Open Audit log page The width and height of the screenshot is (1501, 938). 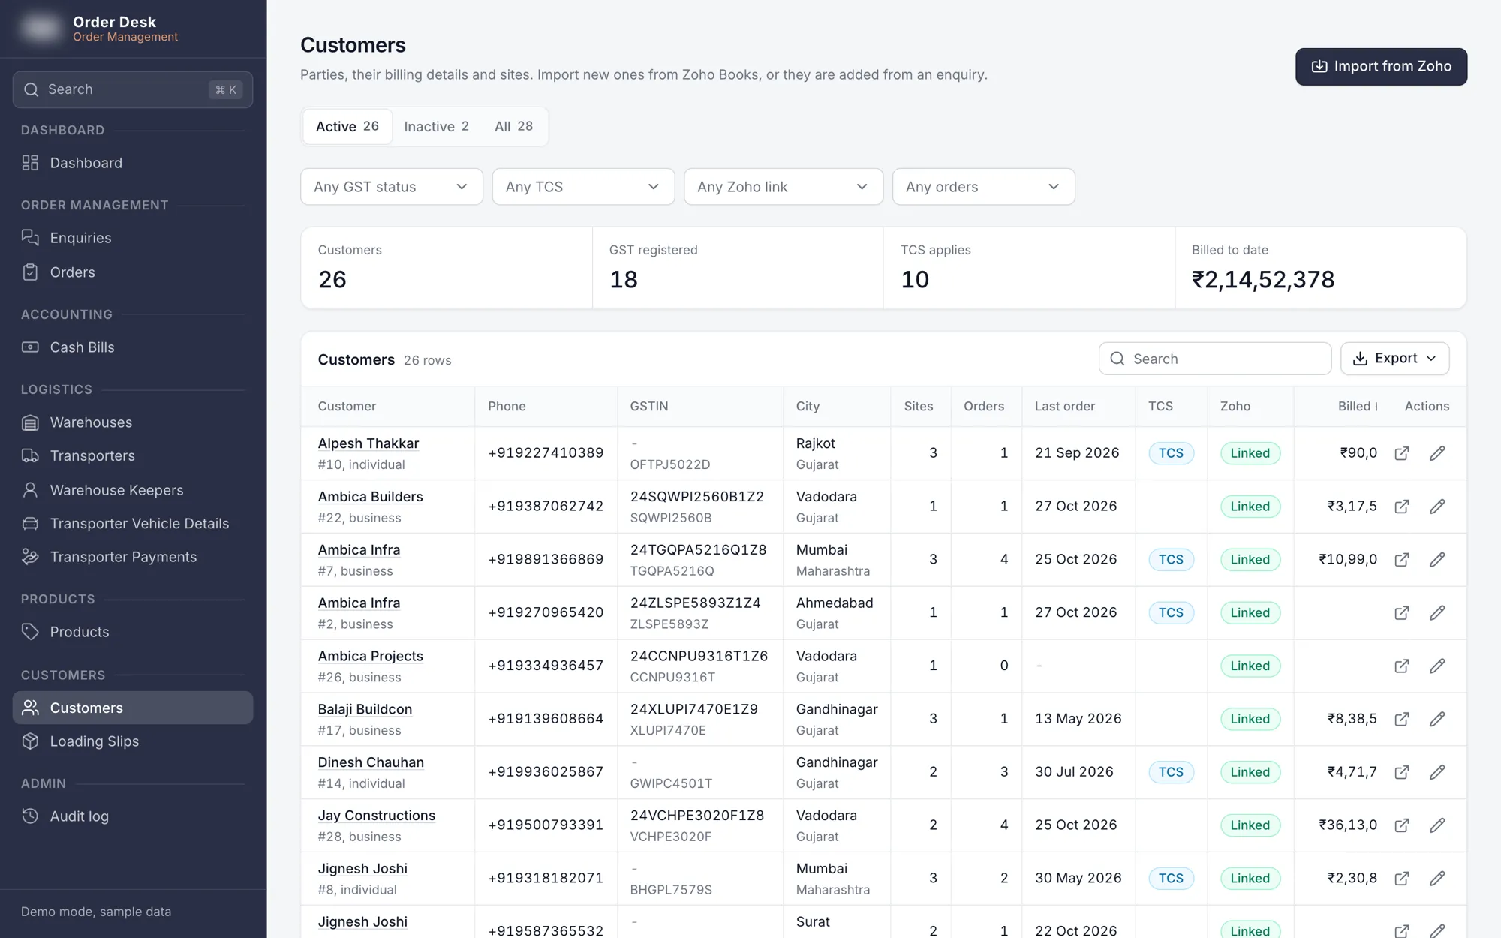133,816
